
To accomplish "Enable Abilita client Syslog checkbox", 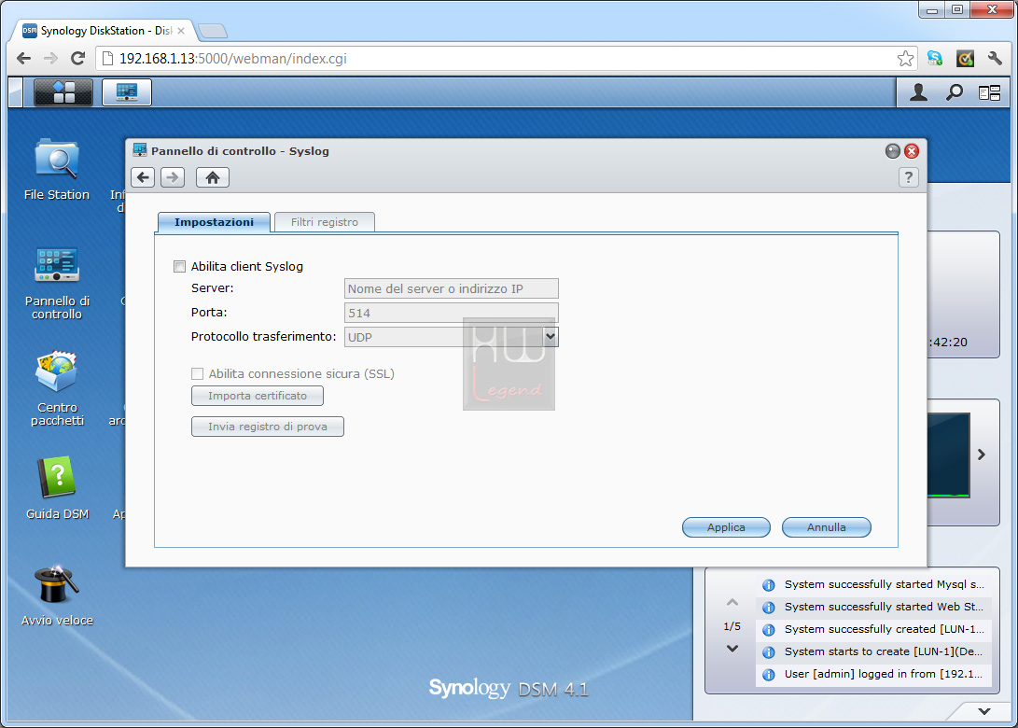I will point(180,266).
